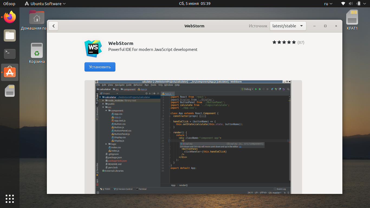This screenshot has width=370, height=208.
Task: Launch Firefox from the dock
Action: (x=10, y=17)
